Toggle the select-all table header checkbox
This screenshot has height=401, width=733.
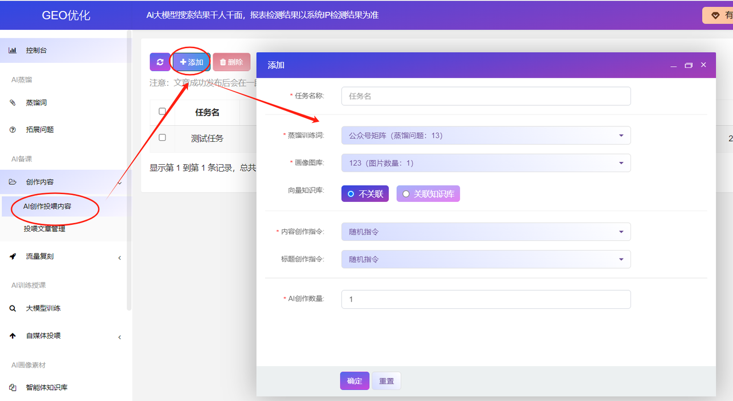[163, 112]
